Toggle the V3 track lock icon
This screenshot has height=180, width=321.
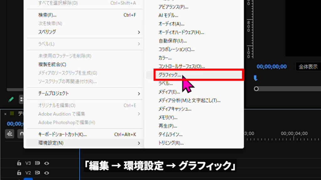[19, 163]
